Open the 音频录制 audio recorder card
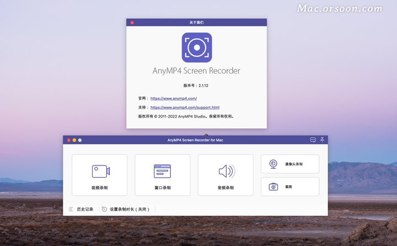397x246 pixels. [226, 175]
